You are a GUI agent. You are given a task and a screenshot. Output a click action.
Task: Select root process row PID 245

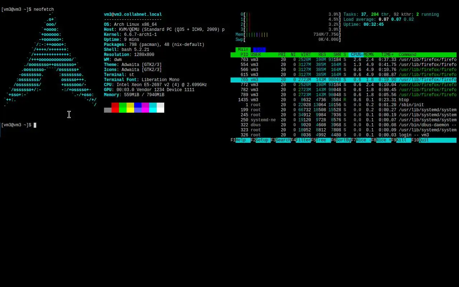pos(344,115)
